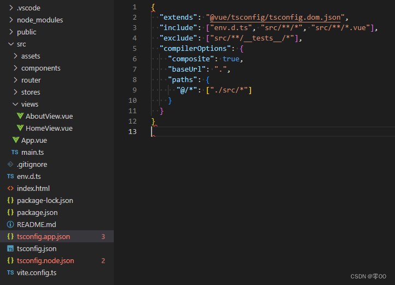Image resolution: width=395 pixels, height=285 pixels.
Task: Click the Vue icon beside AboutView.vue
Action: 20,116
